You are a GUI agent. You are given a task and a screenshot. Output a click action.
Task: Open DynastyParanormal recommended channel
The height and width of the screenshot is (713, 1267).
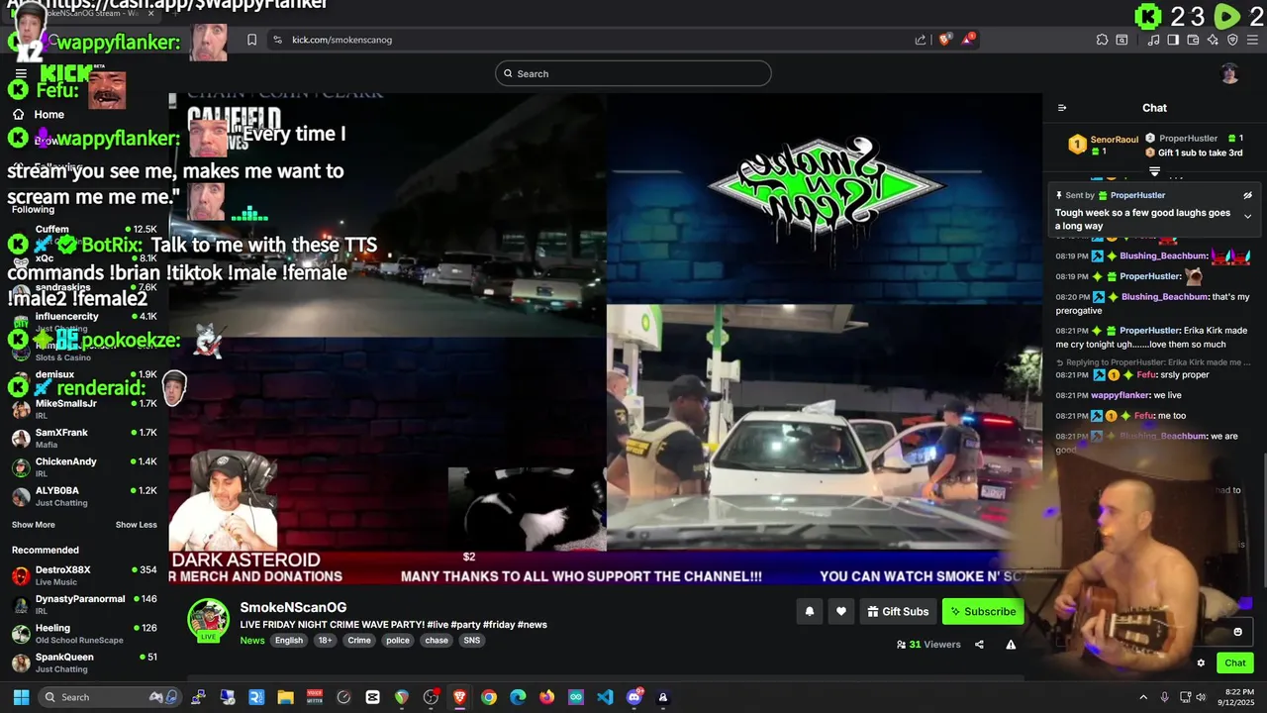point(84,604)
